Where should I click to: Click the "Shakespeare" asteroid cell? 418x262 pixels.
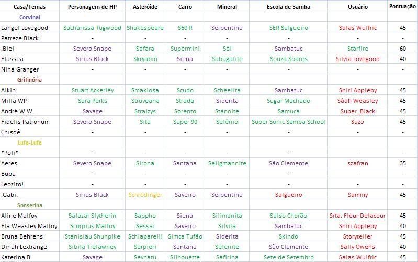point(145,28)
